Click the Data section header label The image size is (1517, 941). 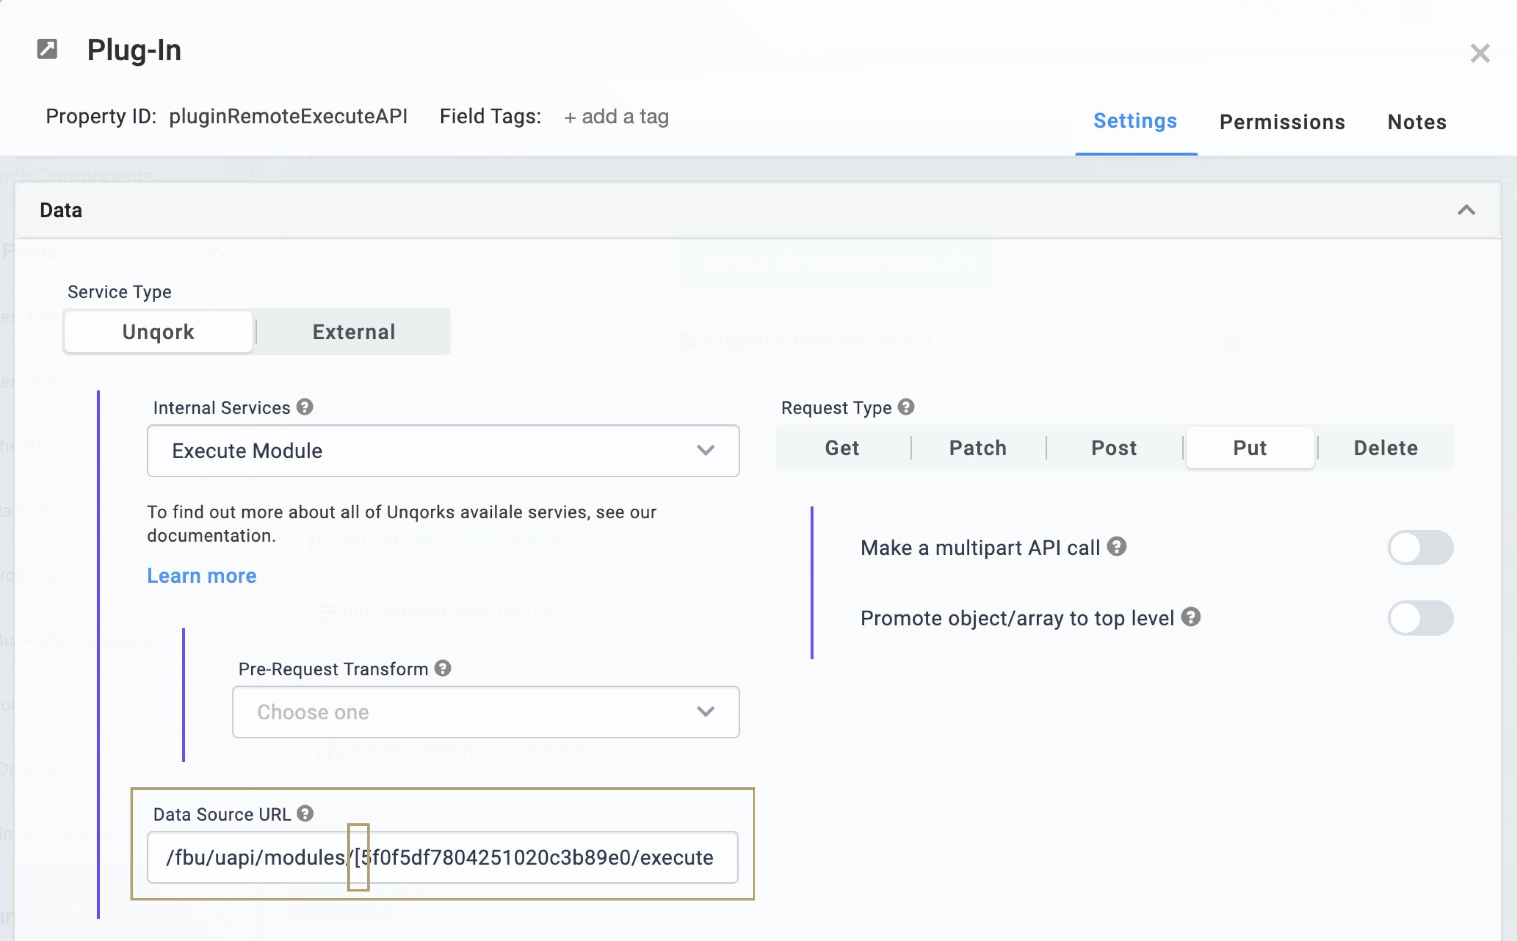point(61,211)
